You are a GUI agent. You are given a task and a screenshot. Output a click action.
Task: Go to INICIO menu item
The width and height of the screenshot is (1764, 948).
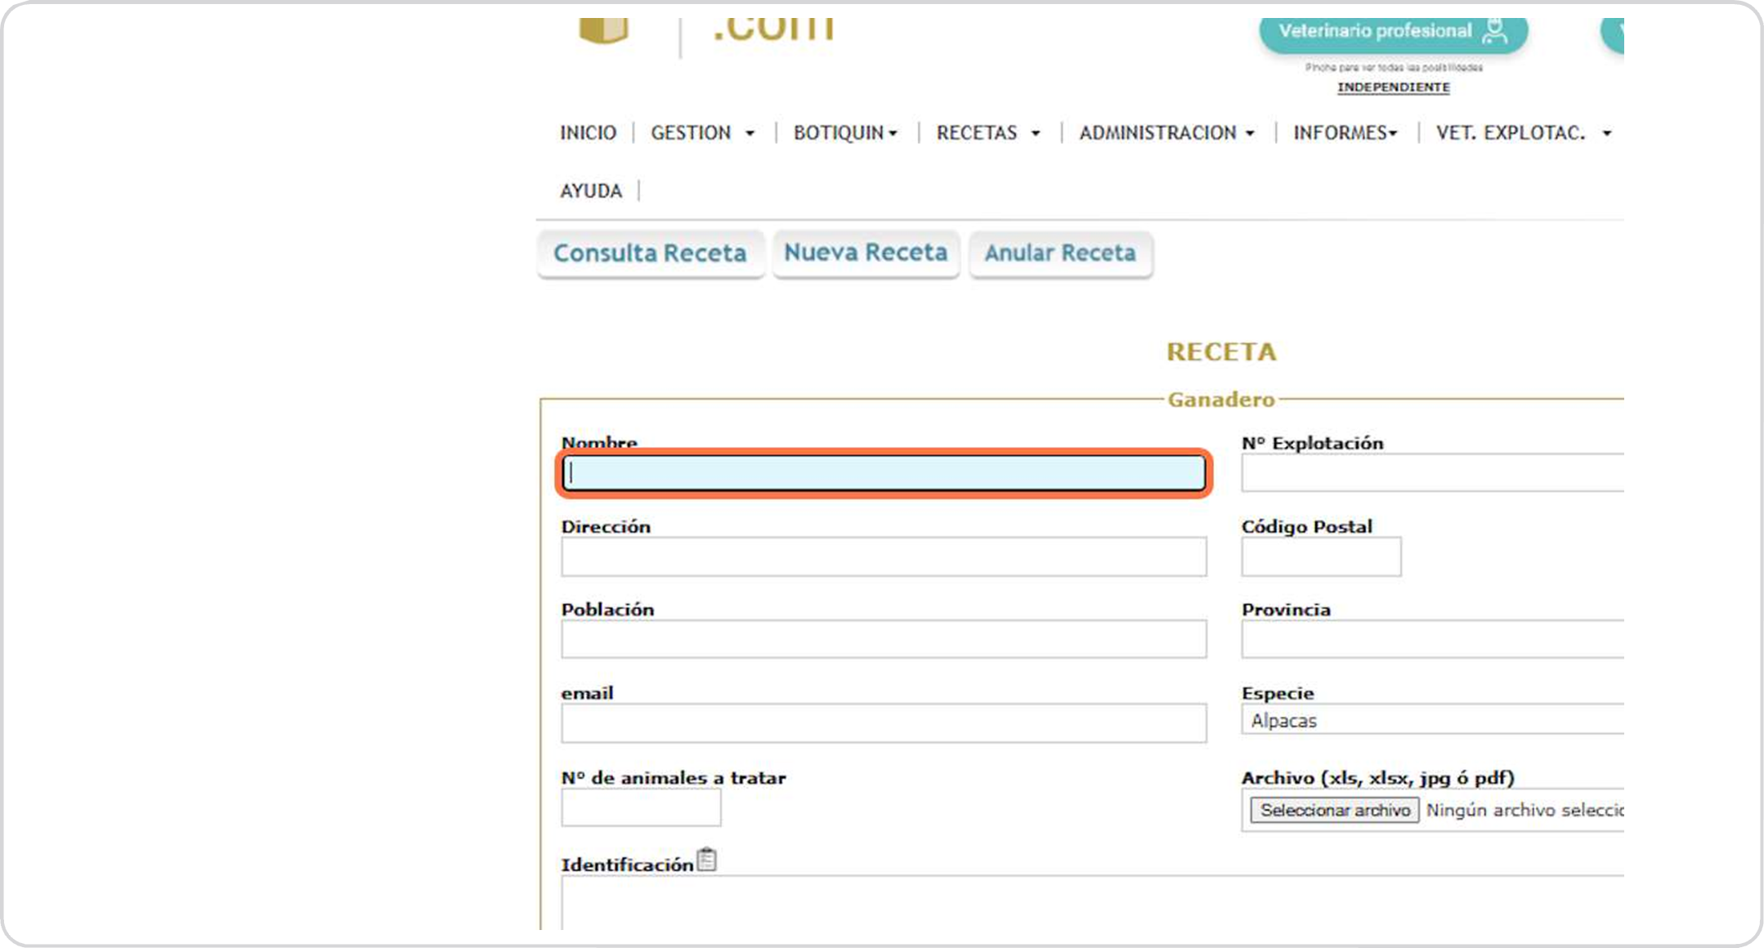(x=588, y=133)
